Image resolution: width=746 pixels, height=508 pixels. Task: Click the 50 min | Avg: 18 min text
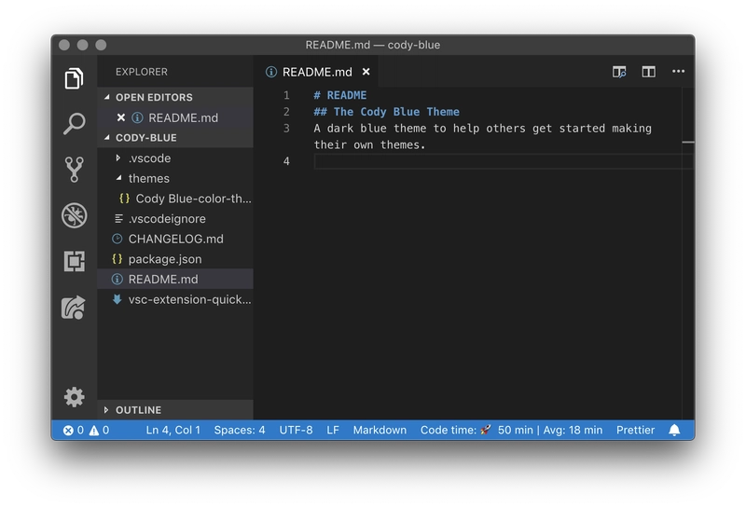click(550, 430)
